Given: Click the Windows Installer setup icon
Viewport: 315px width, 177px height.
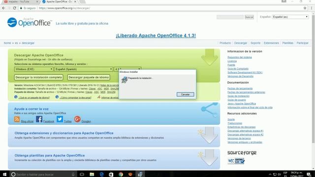Looking at the screenshot, I should (x=125, y=80).
